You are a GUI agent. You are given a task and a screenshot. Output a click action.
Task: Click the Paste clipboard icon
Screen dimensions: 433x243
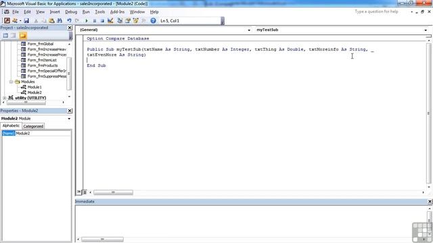[51, 21]
